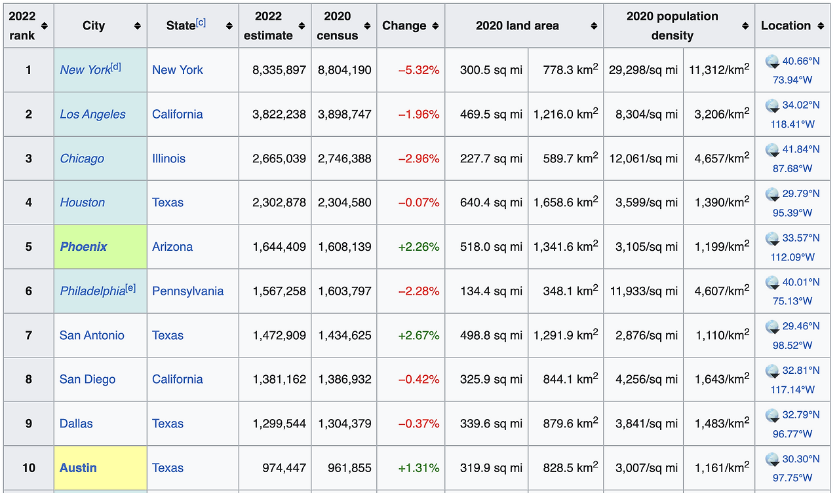This screenshot has height=493, width=839.
Task: Click the −5.32% change value
Action: tap(419, 70)
